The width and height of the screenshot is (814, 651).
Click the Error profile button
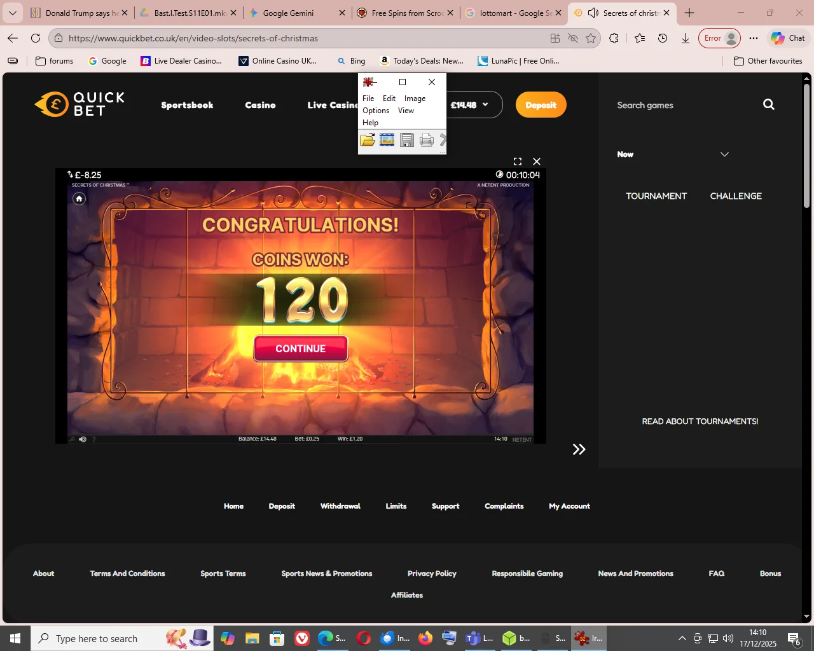720,38
